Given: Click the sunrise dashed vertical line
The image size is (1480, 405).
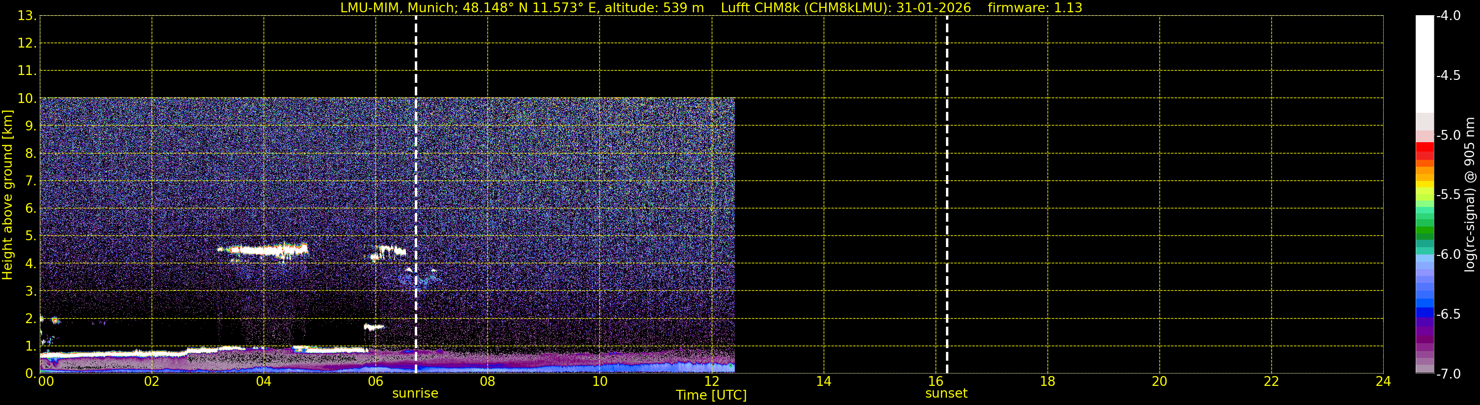Looking at the screenshot, I should tap(415, 195).
